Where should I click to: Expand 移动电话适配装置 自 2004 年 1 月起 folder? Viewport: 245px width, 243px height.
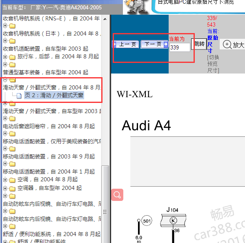(5, 164)
